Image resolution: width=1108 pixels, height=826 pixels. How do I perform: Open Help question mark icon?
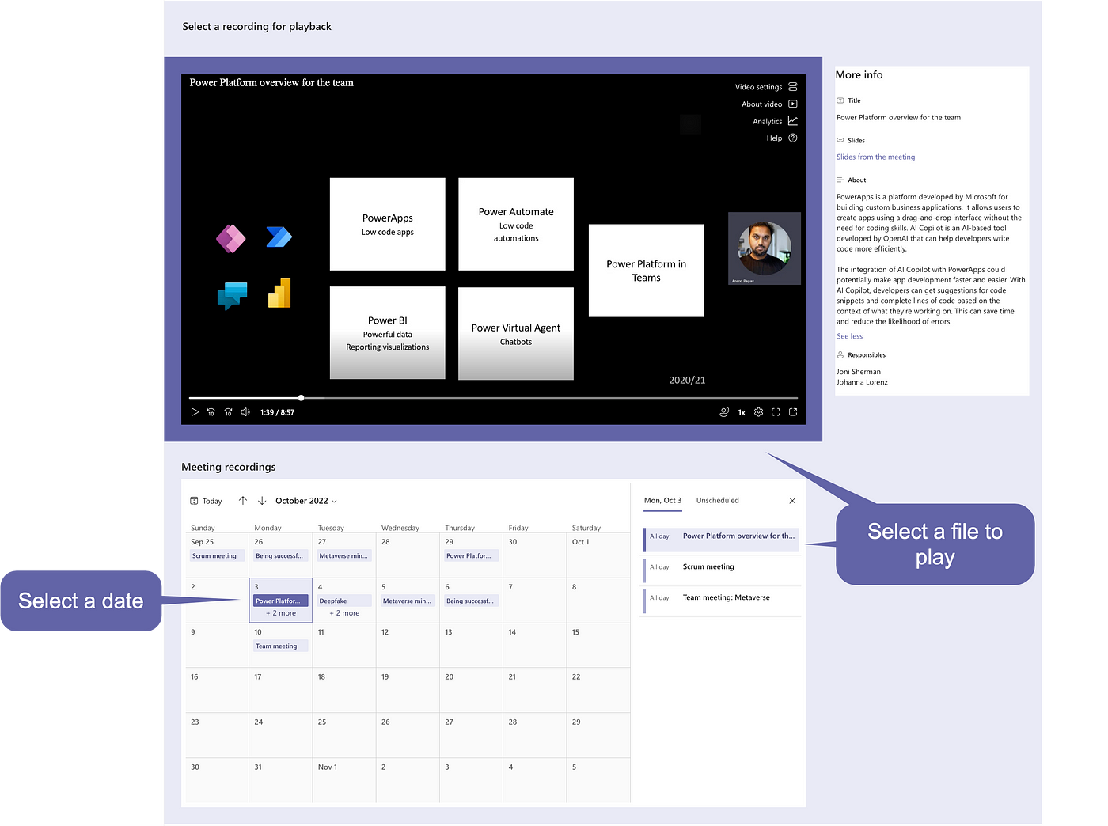[x=793, y=138]
